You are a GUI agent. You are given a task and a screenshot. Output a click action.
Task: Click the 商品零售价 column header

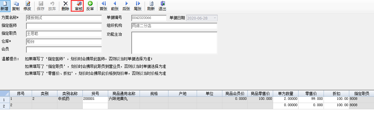pos(260,93)
